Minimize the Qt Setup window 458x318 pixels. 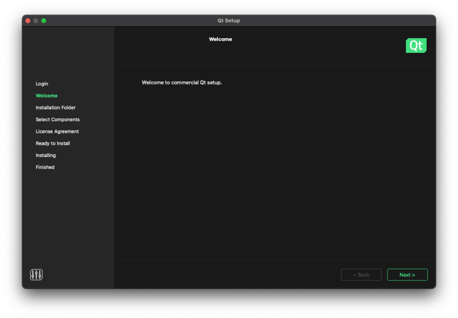pyautogui.click(x=36, y=21)
